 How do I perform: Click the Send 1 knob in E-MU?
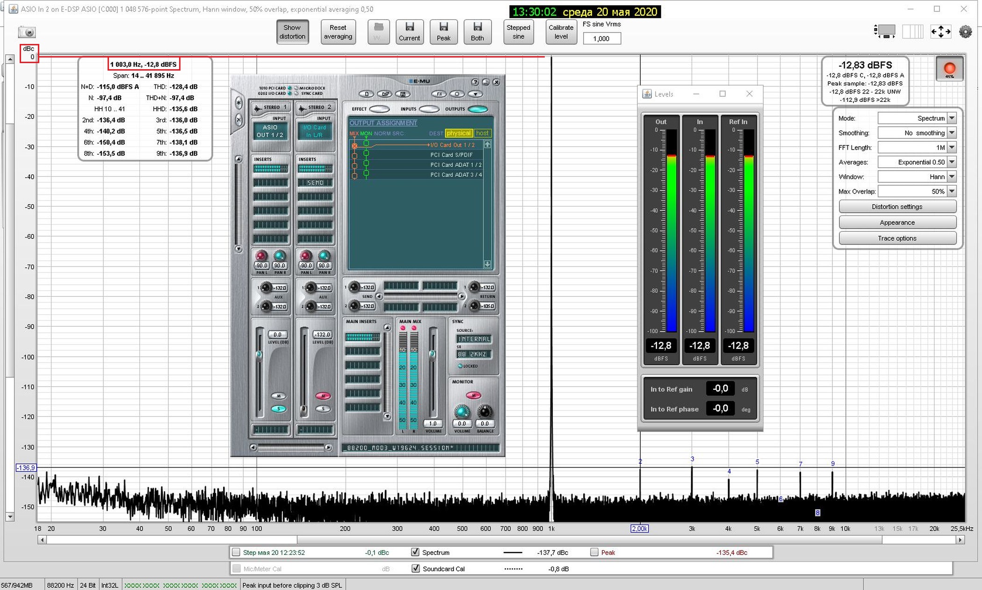coord(354,287)
